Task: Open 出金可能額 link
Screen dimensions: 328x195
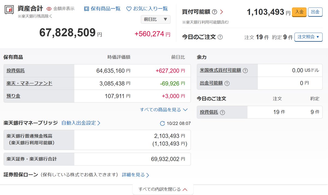Action: (x=211, y=83)
